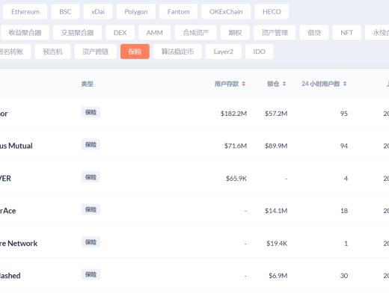Open the Network project row name
Screen dimensions: 389x299
click(x=19, y=243)
